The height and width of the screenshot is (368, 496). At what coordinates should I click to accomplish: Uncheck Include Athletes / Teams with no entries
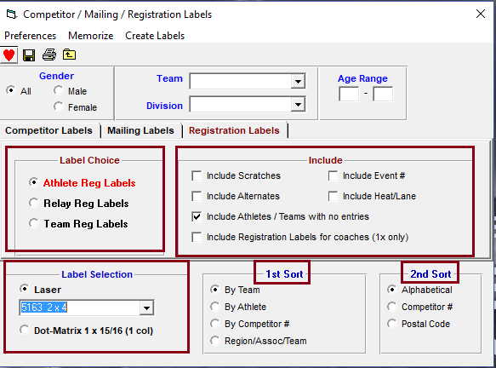[197, 216]
